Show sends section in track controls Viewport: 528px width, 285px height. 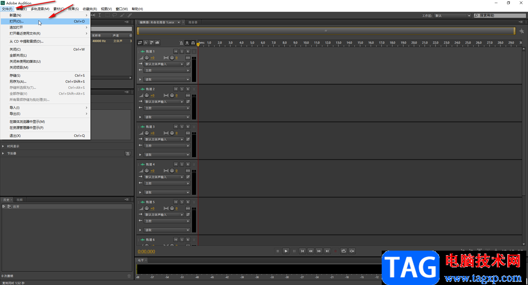[152, 43]
